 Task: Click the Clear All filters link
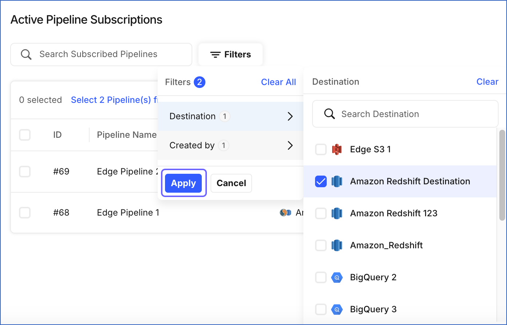point(278,82)
